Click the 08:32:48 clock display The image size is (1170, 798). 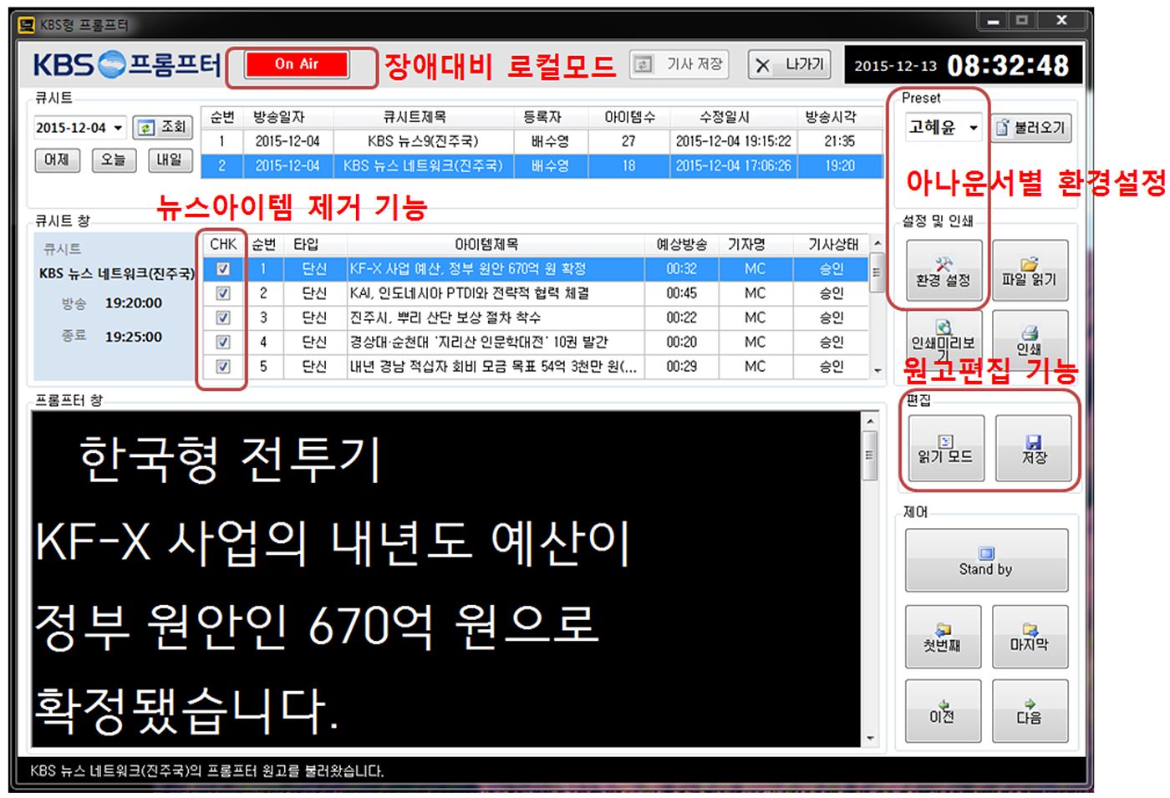pos(1008,65)
